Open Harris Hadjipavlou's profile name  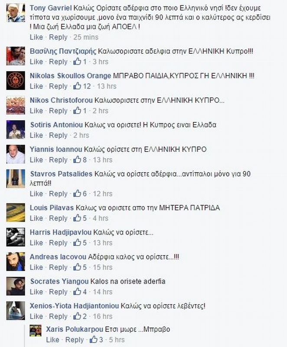pyautogui.click(x=61, y=232)
